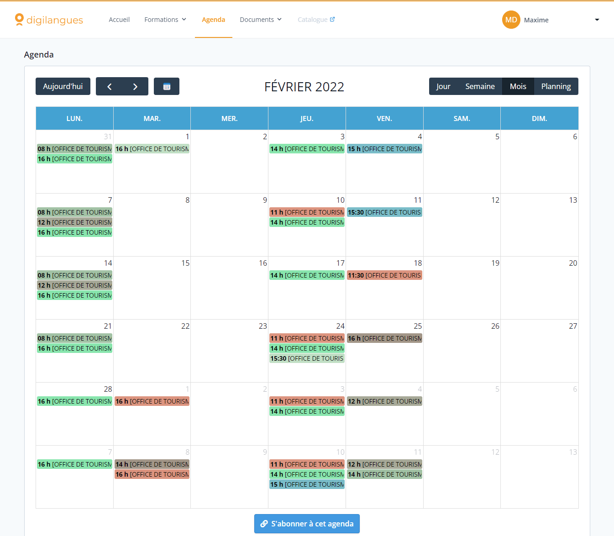614x536 pixels.
Task: Go to previous month arrow
Action: 109,87
